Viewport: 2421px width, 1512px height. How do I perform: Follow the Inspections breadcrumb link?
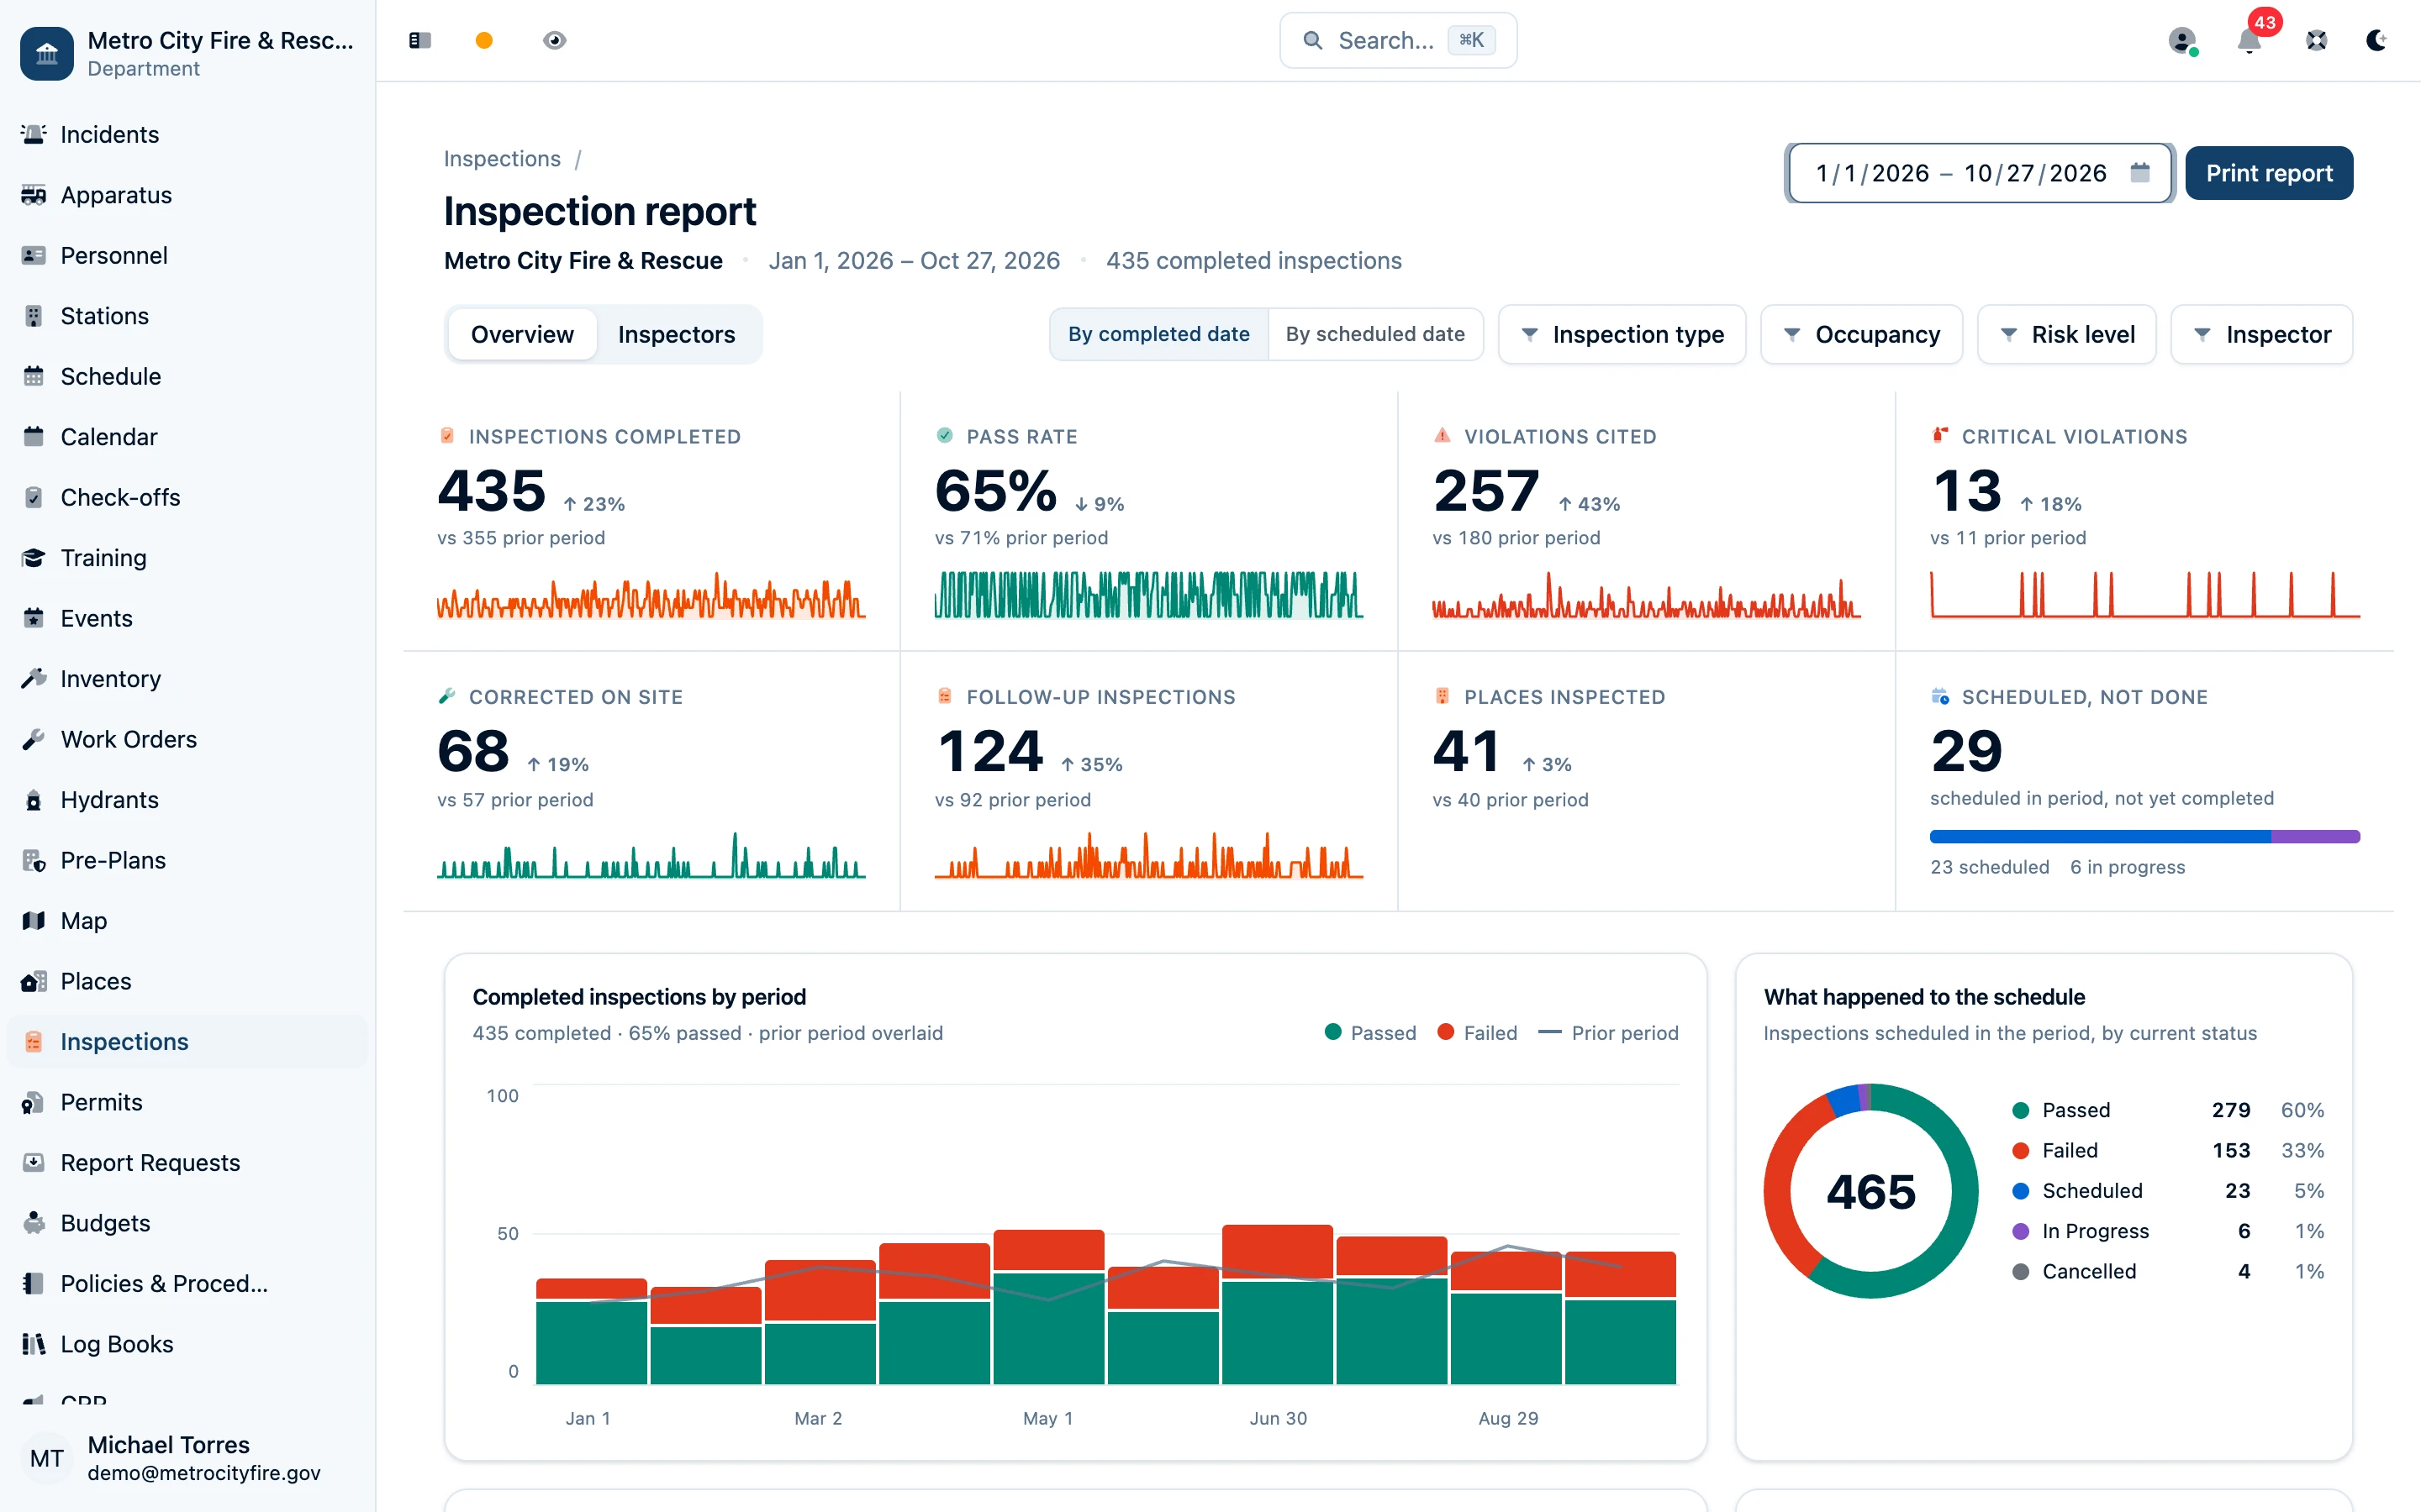[502, 159]
